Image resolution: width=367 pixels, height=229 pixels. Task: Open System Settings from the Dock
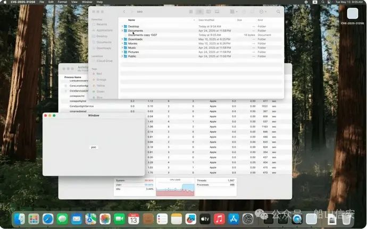pyautogui.click(x=248, y=219)
